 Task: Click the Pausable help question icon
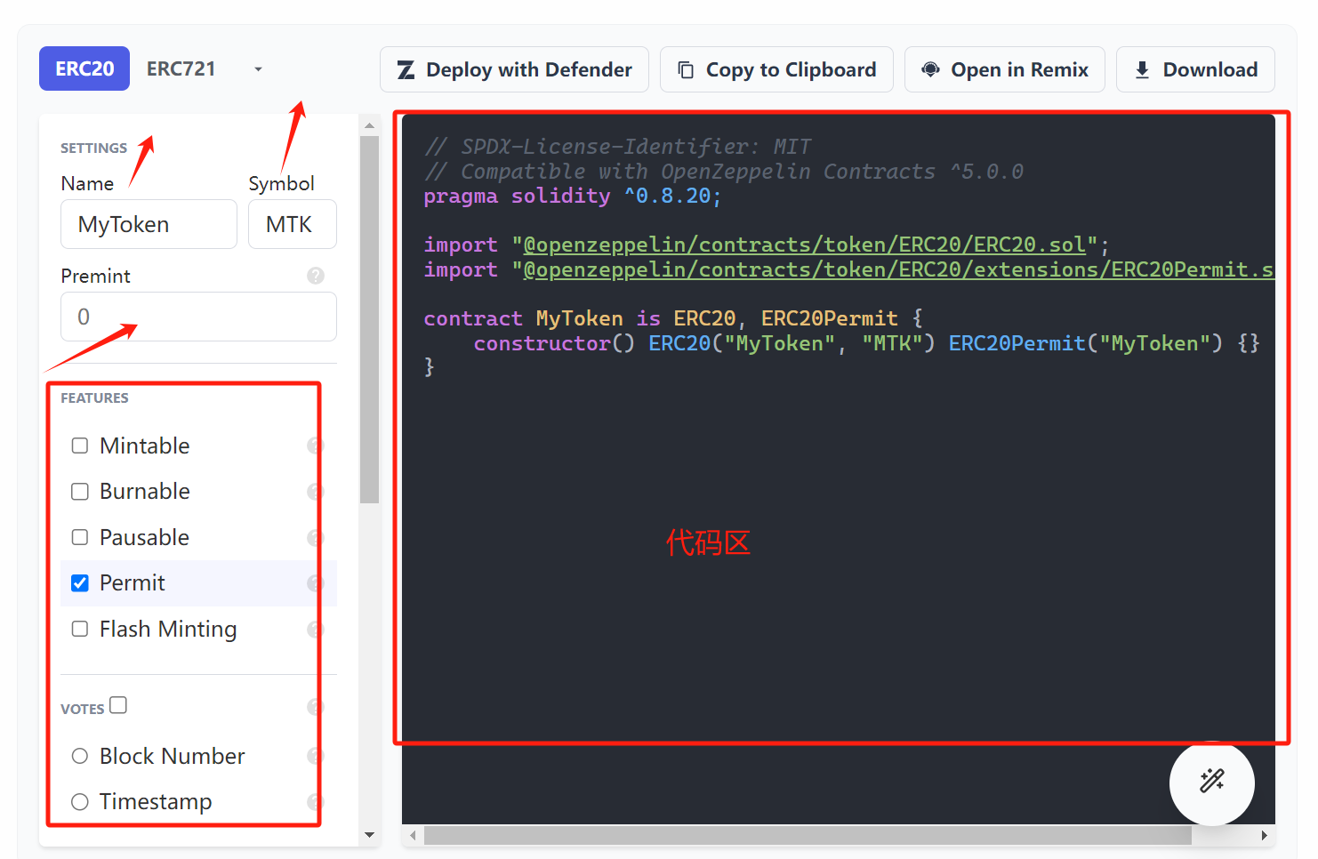[x=314, y=538]
